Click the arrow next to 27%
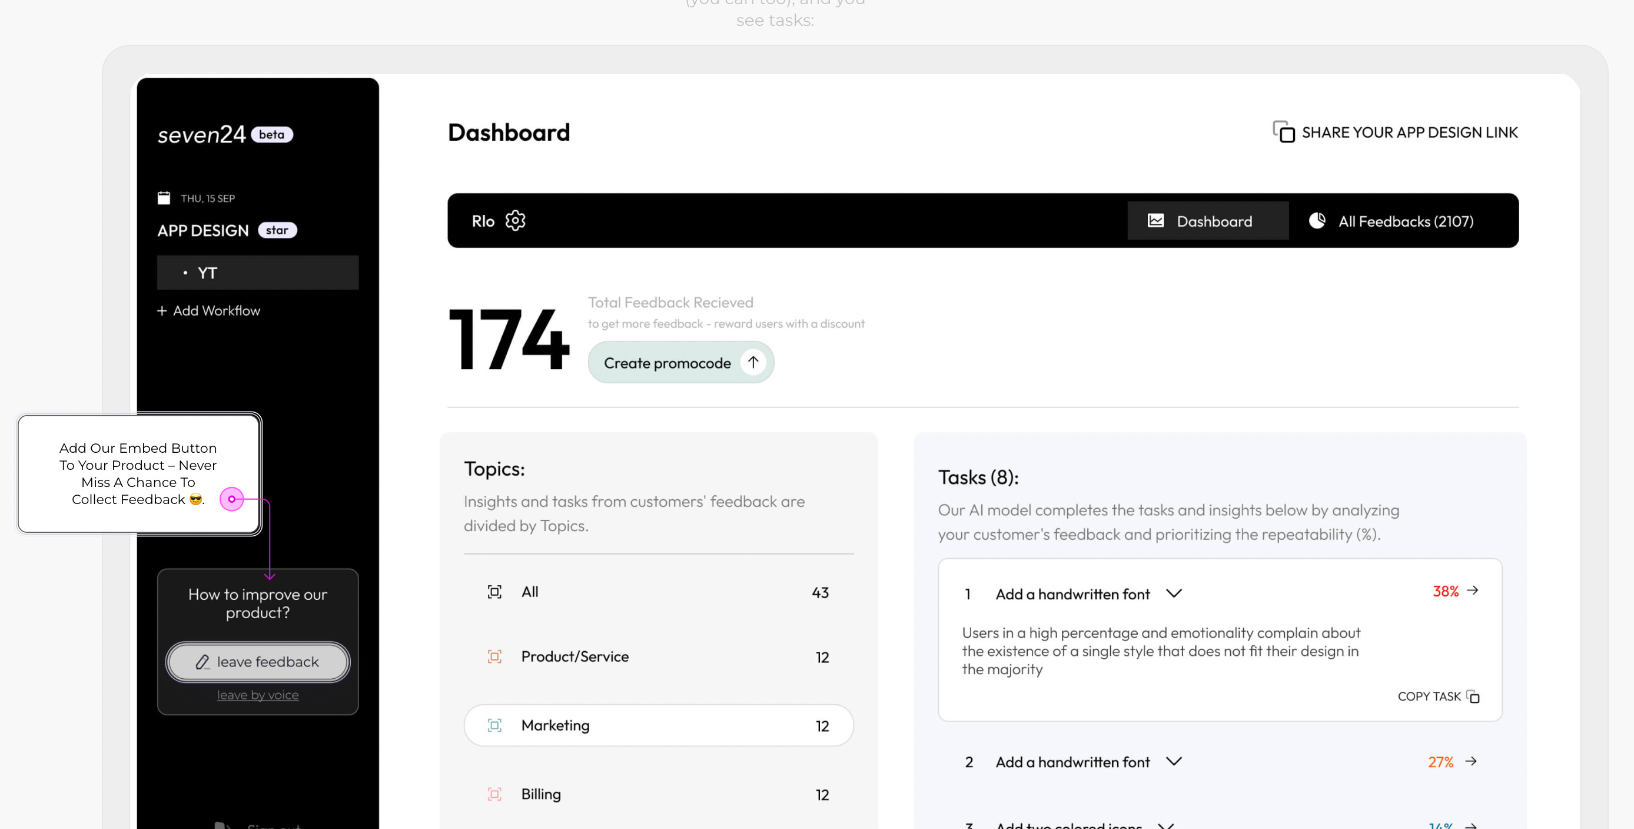Screen dimensions: 1634x829 1471,761
